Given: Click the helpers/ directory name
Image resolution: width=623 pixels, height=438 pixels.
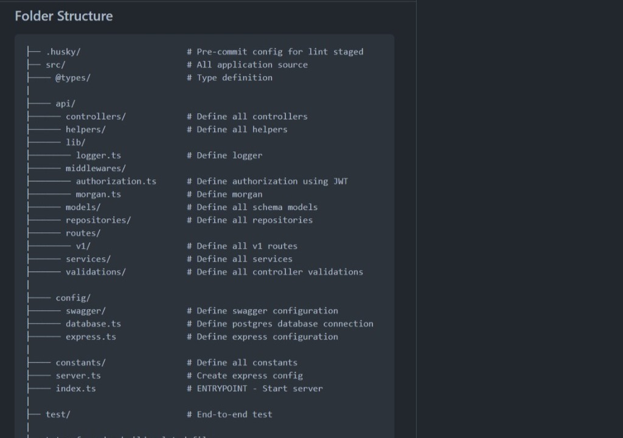Looking at the screenshot, I should click(86, 129).
